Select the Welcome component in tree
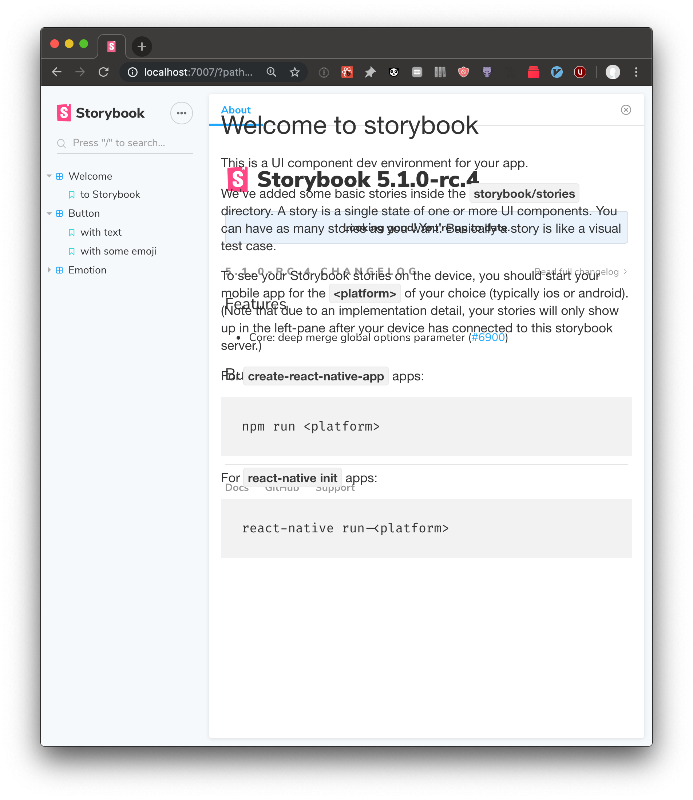Image resolution: width=693 pixels, height=800 pixels. [x=90, y=176]
